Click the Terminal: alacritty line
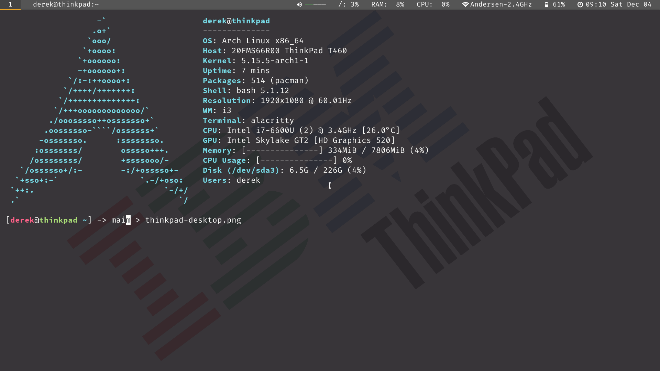Viewport: 660px width, 371px height. click(248, 121)
